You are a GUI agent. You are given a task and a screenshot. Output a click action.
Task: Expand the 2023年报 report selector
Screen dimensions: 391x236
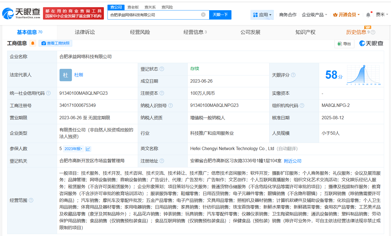pos(73,149)
